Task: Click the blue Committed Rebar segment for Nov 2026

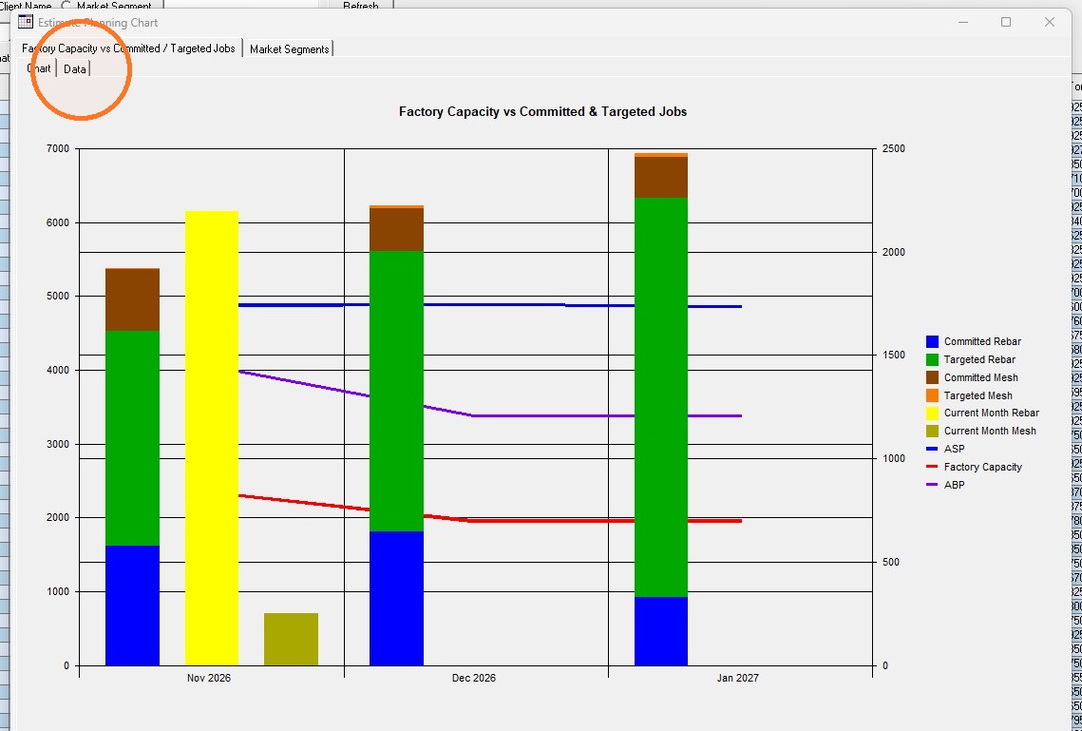Action: coord(132,606)
